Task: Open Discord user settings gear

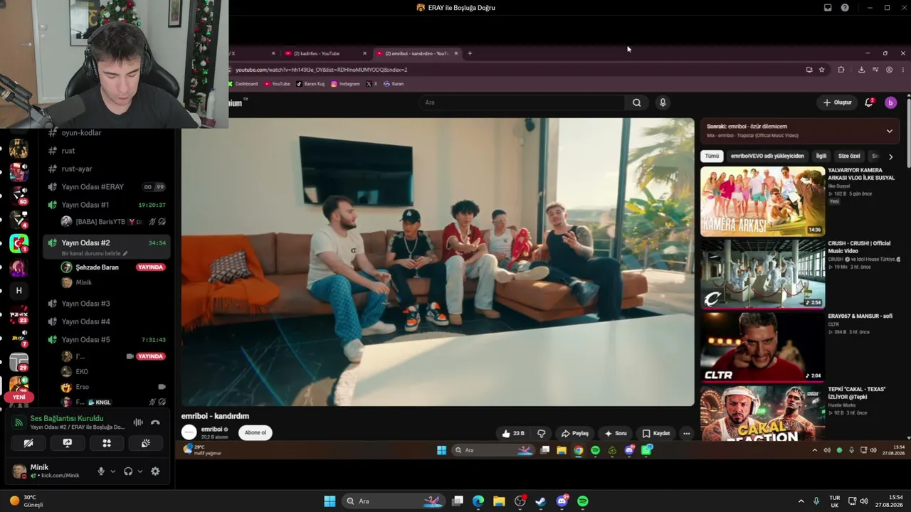Action: coord(155,471)
